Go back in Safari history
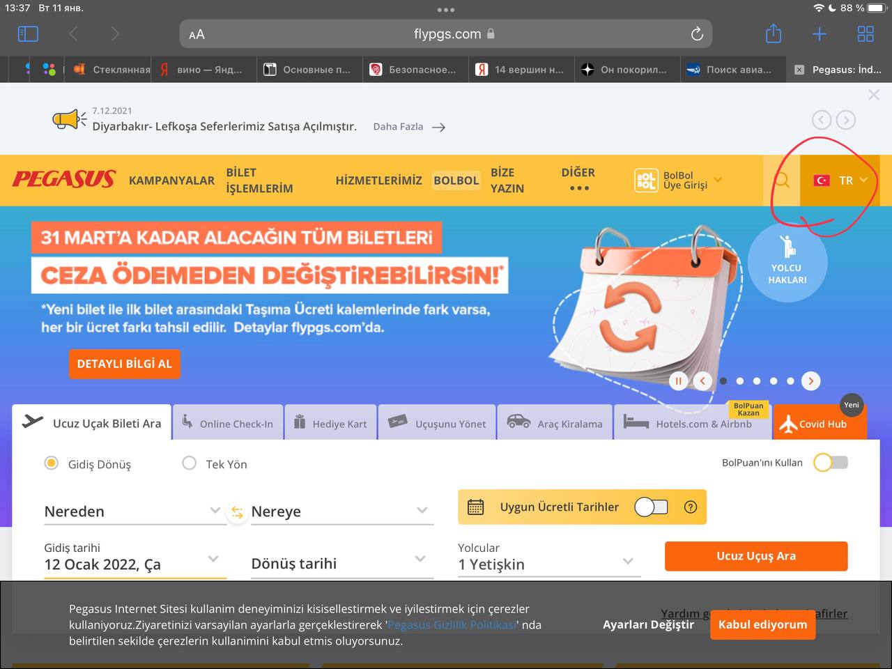Screen dimensions: 892x669 coord(73,33)
